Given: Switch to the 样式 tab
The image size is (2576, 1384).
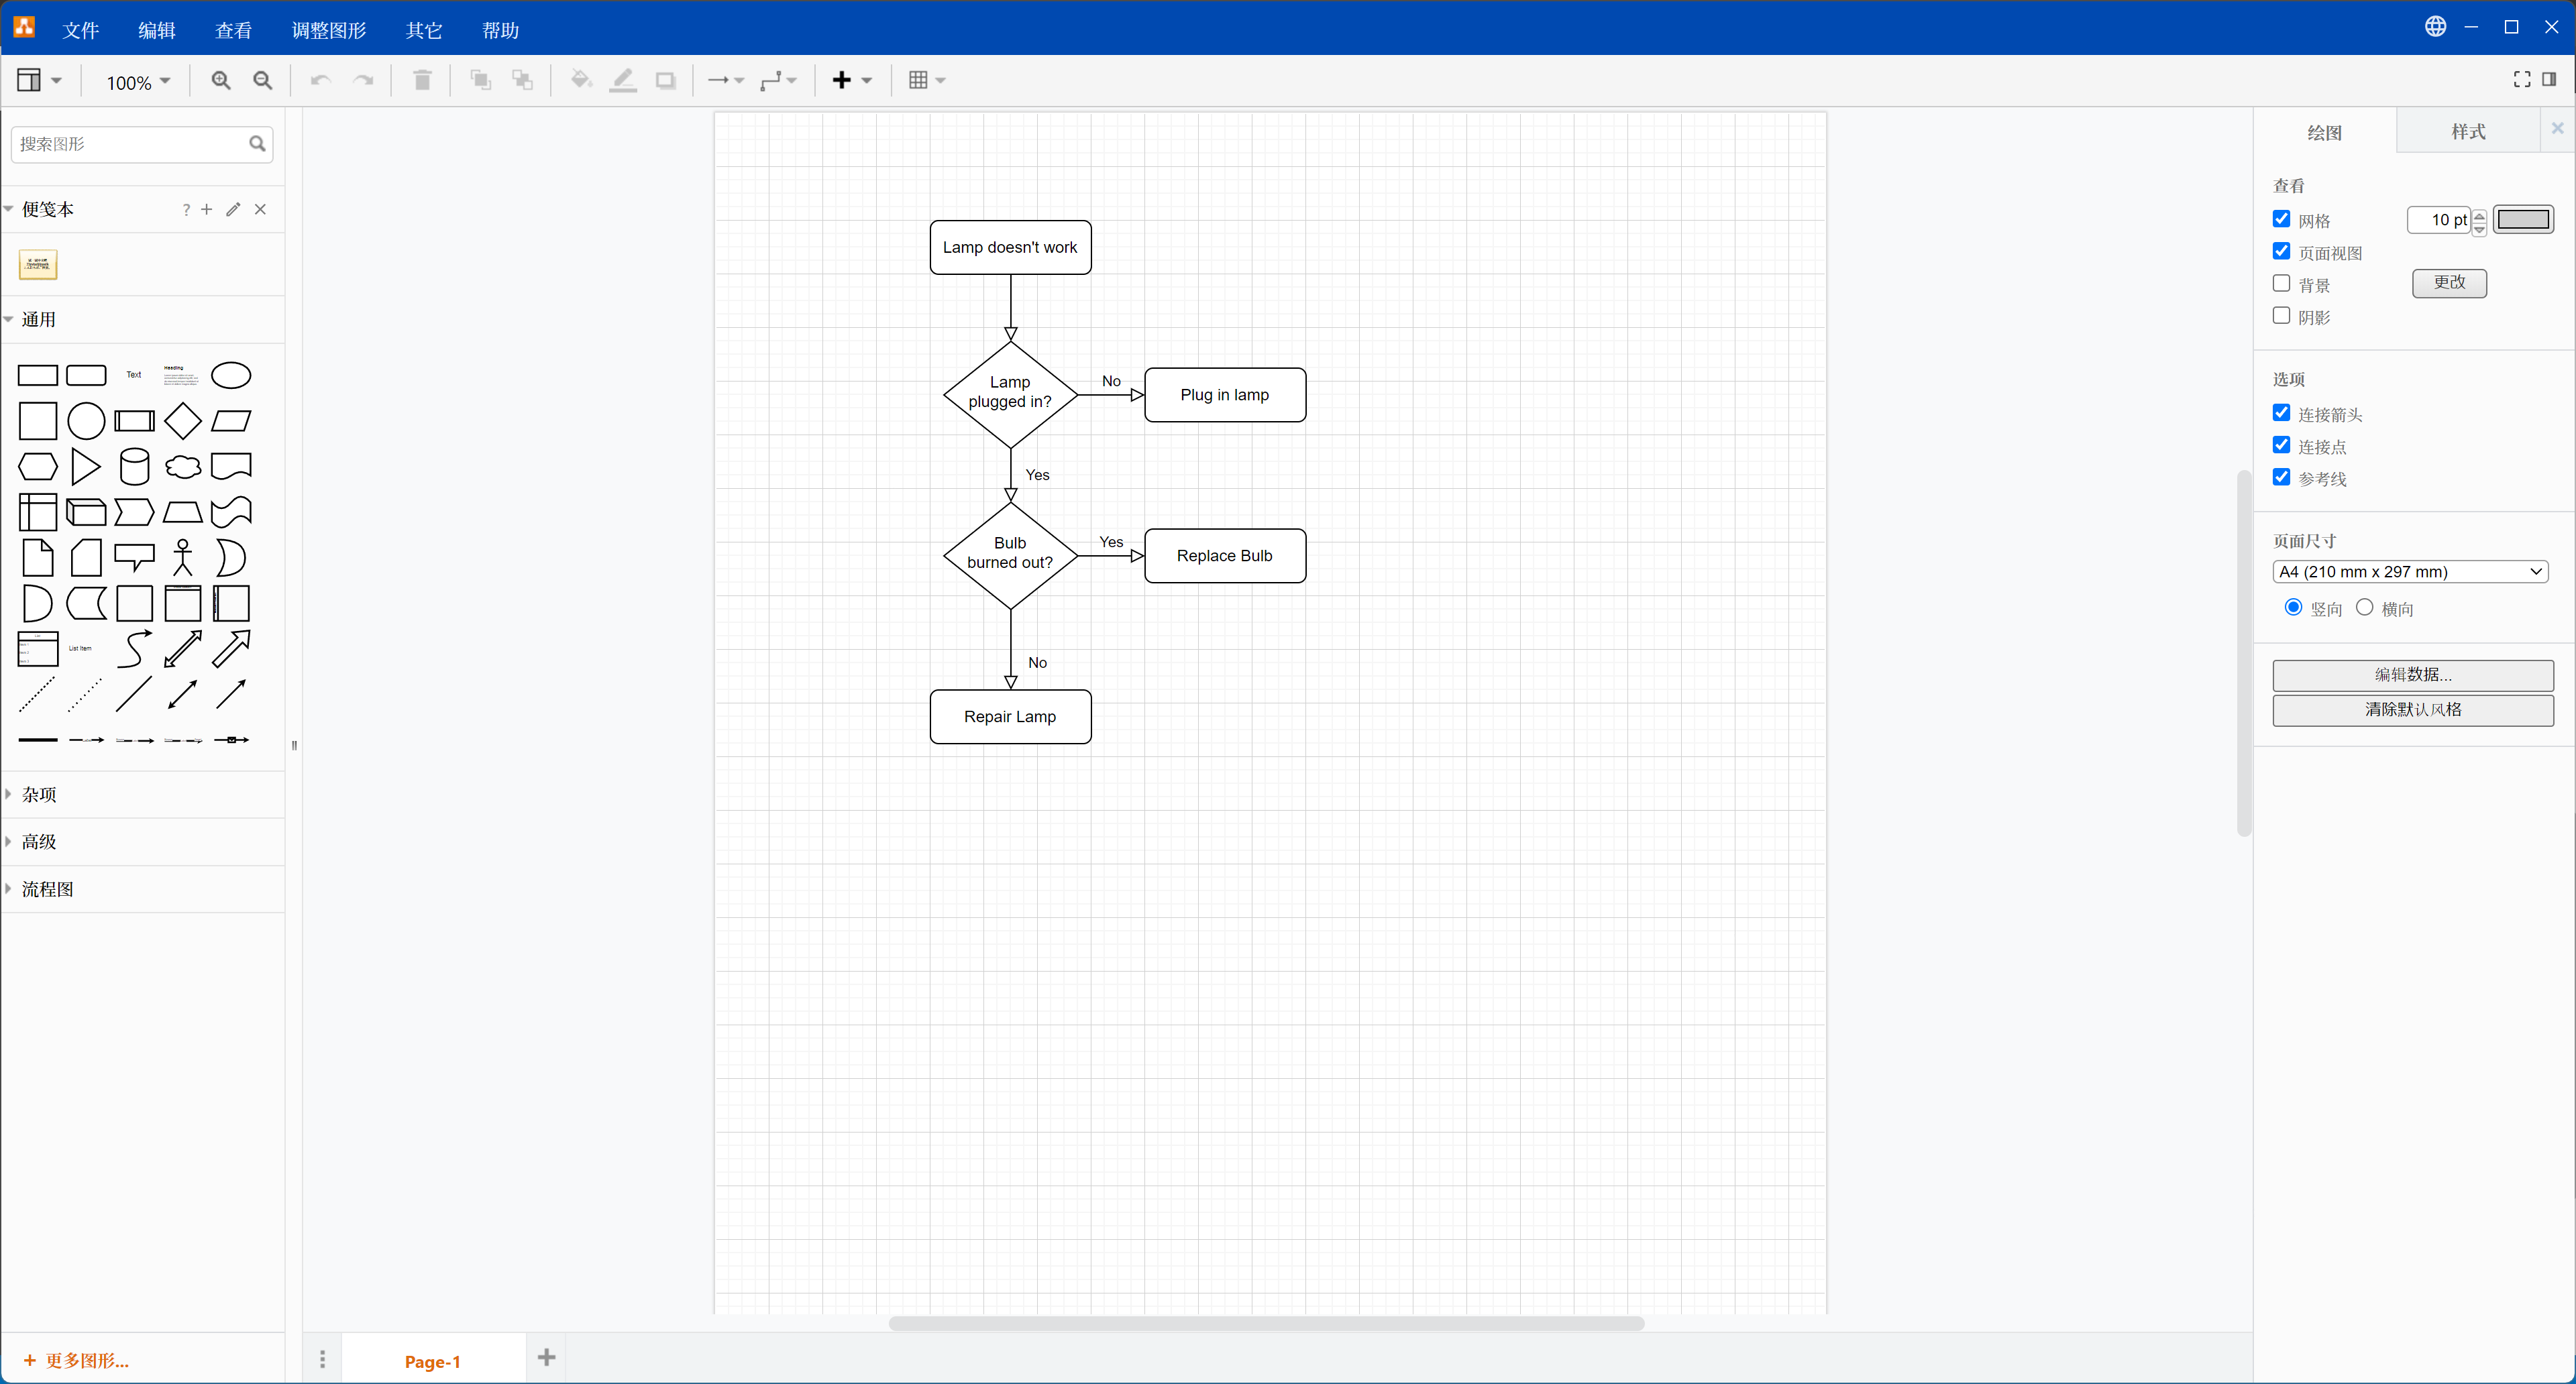Looking at the screenshot, I should [2467, 132].
